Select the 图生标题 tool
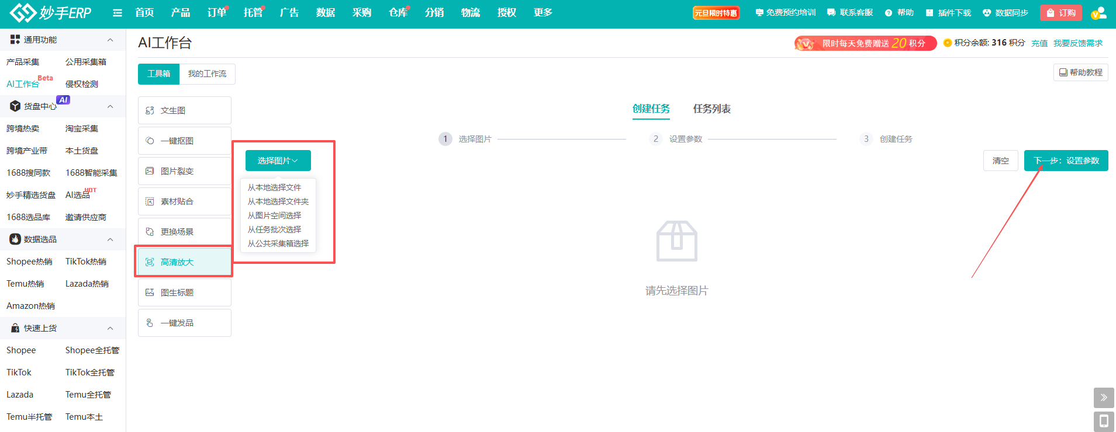 tap(184, 292)
